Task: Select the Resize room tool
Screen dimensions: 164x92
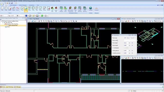Action: pos(45,9)
